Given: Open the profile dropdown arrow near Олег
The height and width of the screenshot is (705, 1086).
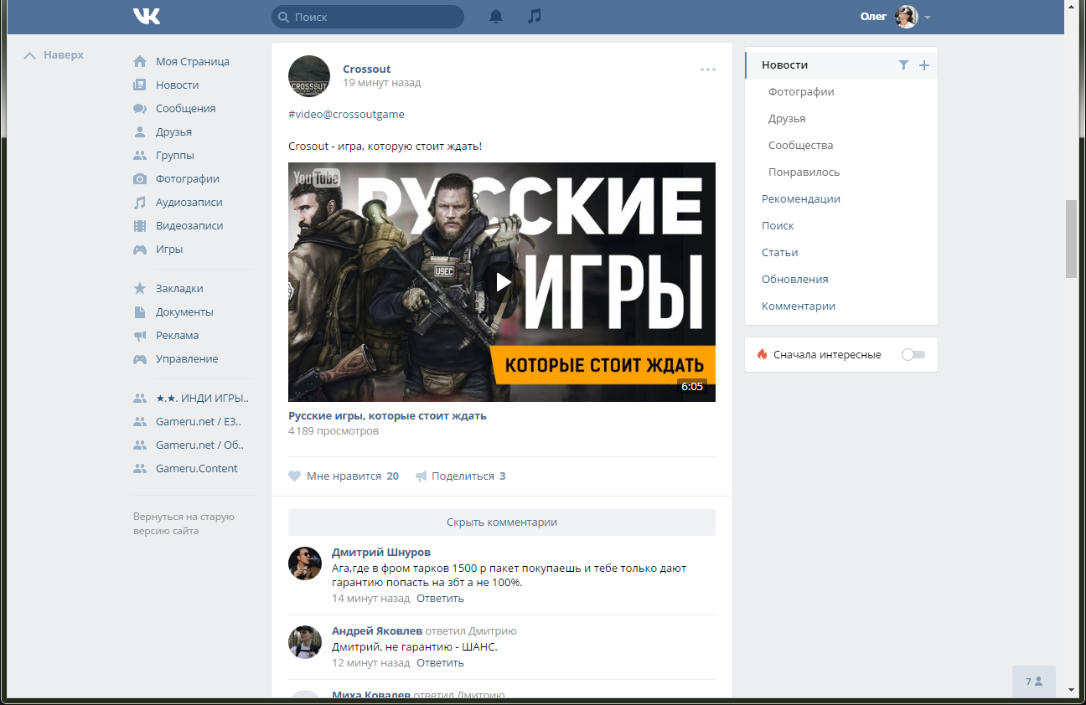Looking at the screenshot, I should click(x=928, y=17).
